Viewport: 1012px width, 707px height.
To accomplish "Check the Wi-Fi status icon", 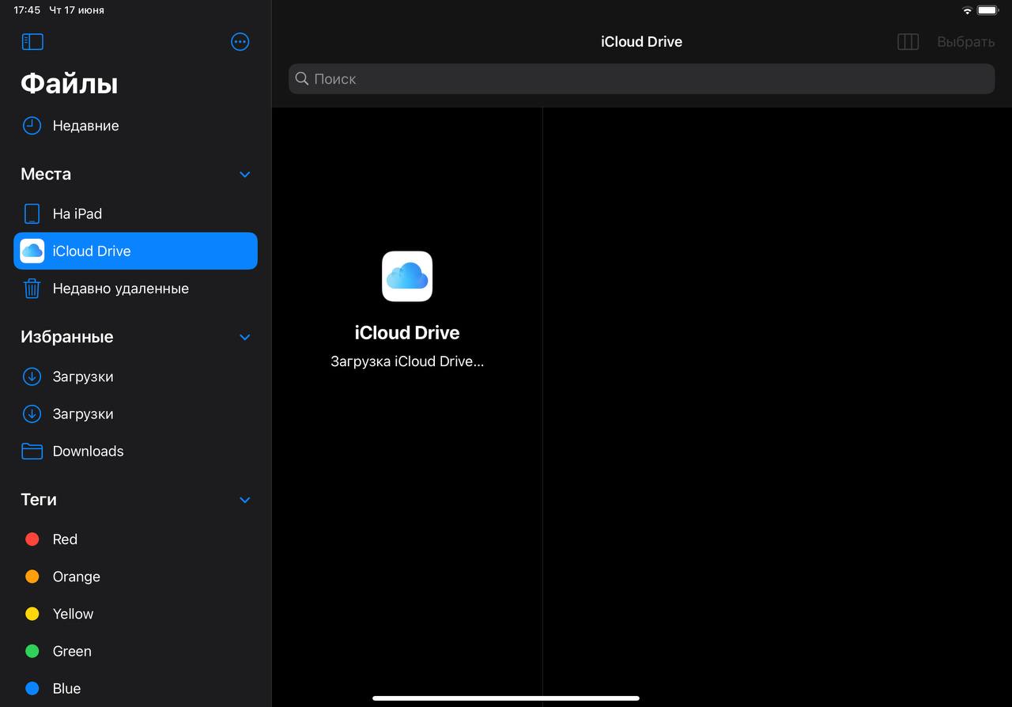I will coord(967,10).
